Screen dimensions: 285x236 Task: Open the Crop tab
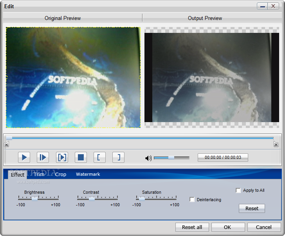[61, 175]
